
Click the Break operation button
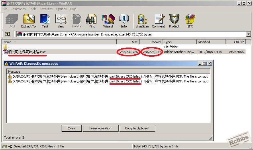tap(100, 128)
